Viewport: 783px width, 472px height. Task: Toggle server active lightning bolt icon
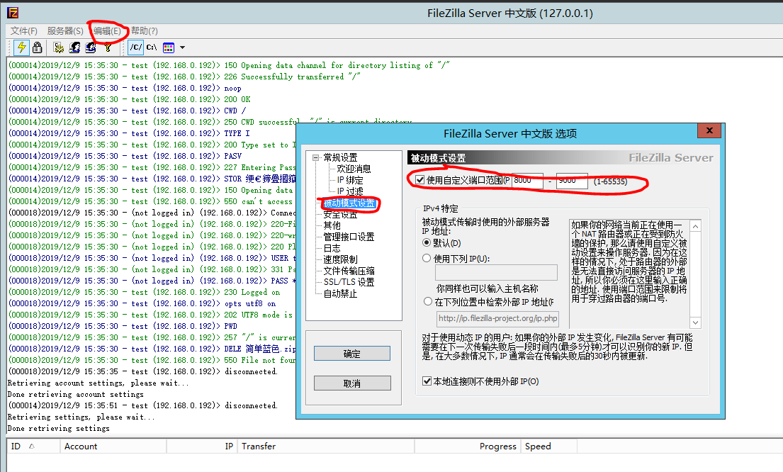tap(21, 47)
